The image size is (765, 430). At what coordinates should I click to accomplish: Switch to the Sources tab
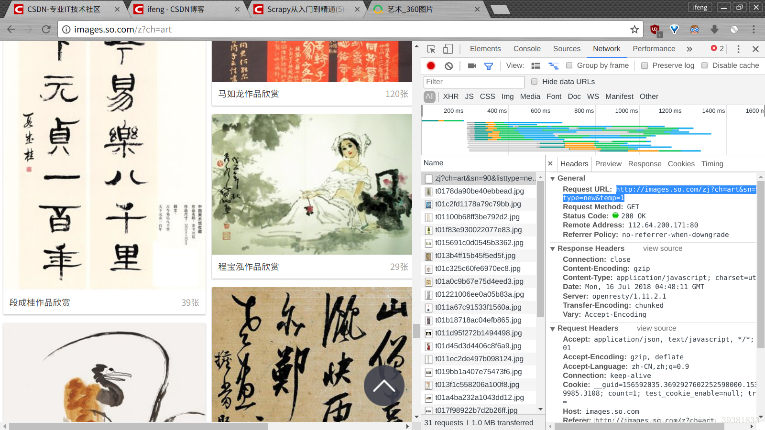(567, 49)
